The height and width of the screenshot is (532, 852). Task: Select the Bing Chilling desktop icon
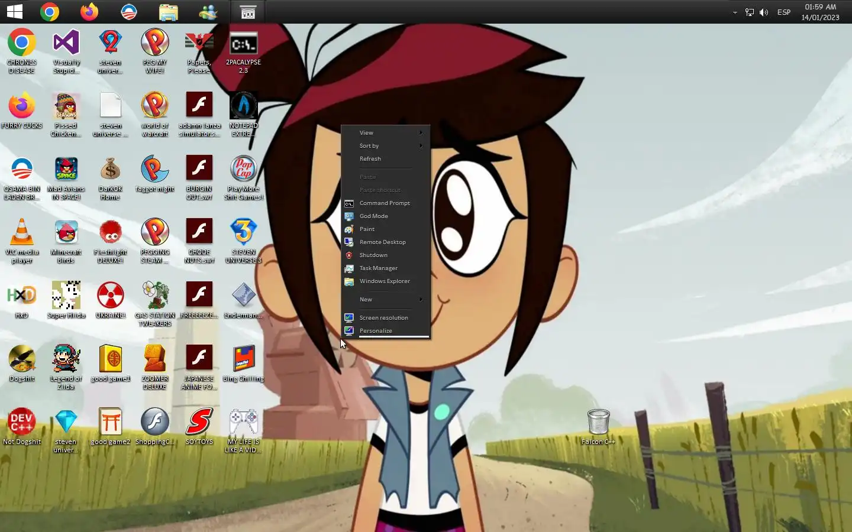pos(243,364)
